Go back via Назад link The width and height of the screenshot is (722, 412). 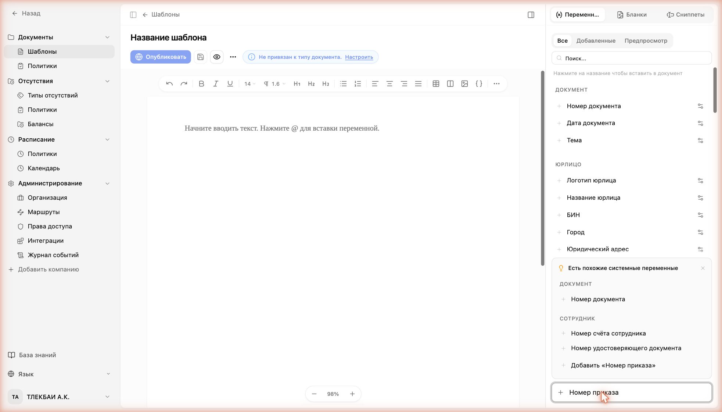click(26, 14)
